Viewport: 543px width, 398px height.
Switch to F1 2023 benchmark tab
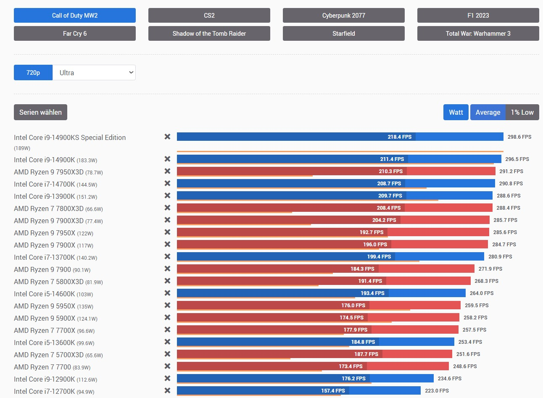coord(478,16)
